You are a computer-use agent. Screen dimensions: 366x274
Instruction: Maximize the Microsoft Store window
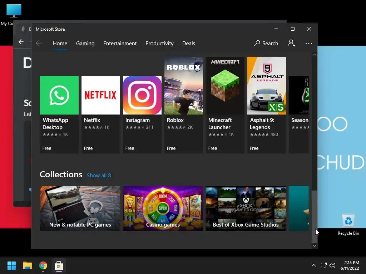(293, 29)
